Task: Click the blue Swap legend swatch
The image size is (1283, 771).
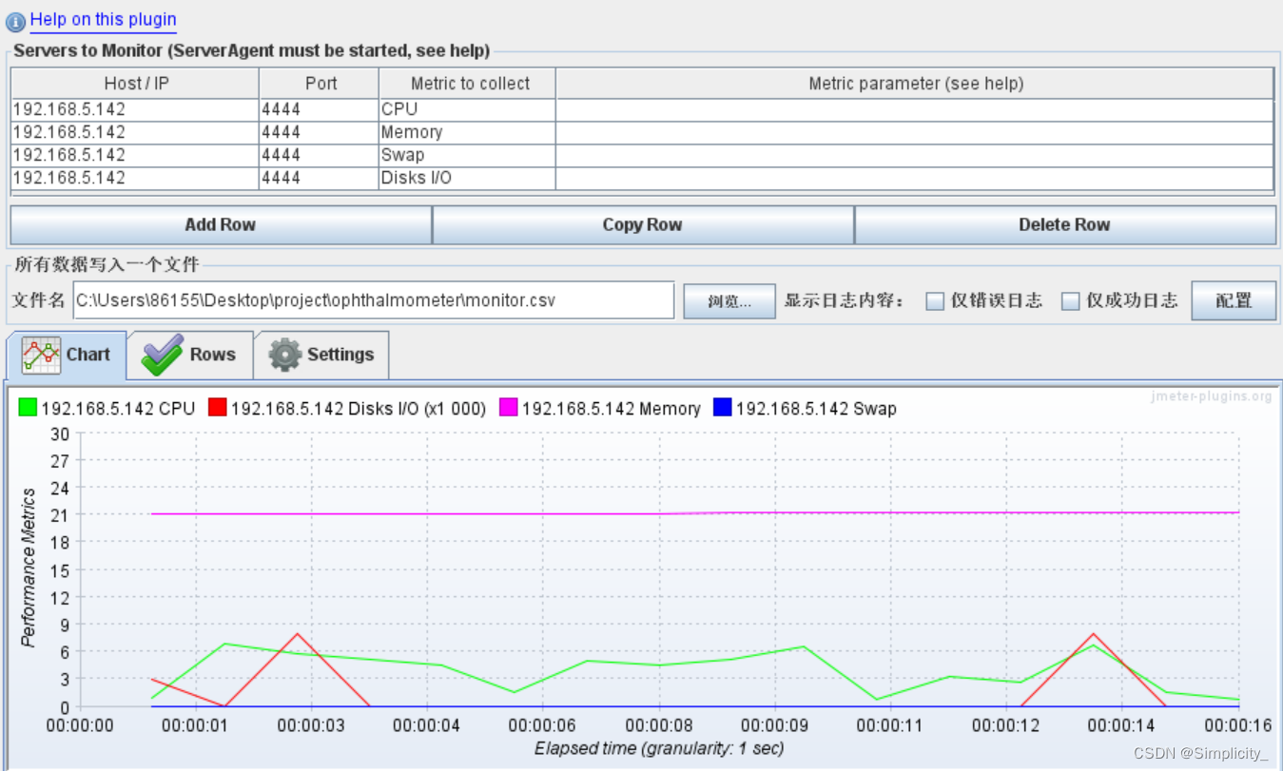Action: 723,408
